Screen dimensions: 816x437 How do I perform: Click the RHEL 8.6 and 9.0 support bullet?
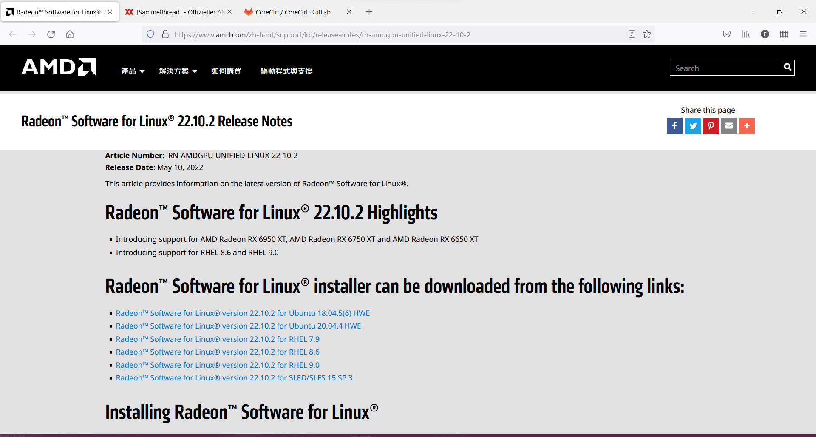(x=197, y=253)
